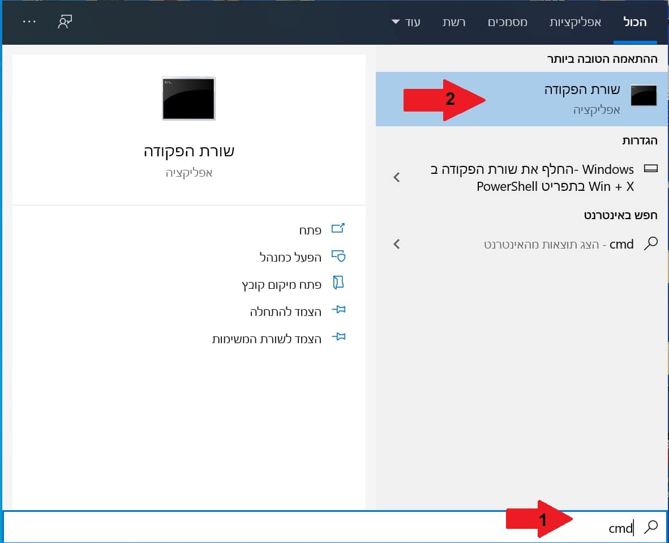This screenshot has height=543, width=669.
Task: Click the feedback icon in the header
Action: pyautogui.click(x=66, y=22)
